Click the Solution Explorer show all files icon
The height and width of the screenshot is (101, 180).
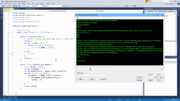[165, 11]
